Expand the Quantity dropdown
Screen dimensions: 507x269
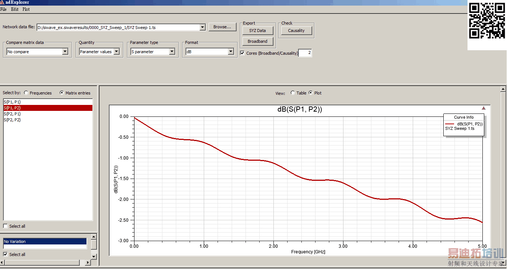point(117,52)
